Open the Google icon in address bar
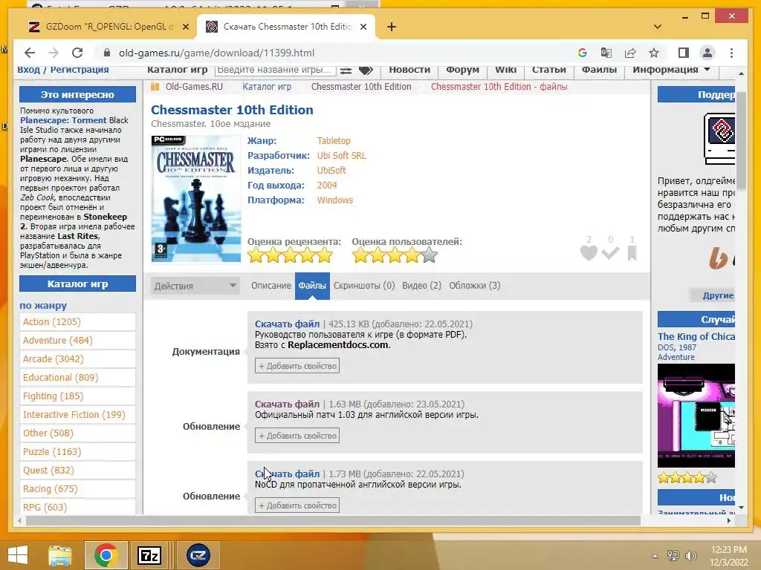The image size is (761, 570). [x=583, y=53]
